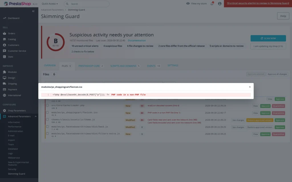Click the security score B gauge
Screen dimensions: 292x182
point(56,42)
